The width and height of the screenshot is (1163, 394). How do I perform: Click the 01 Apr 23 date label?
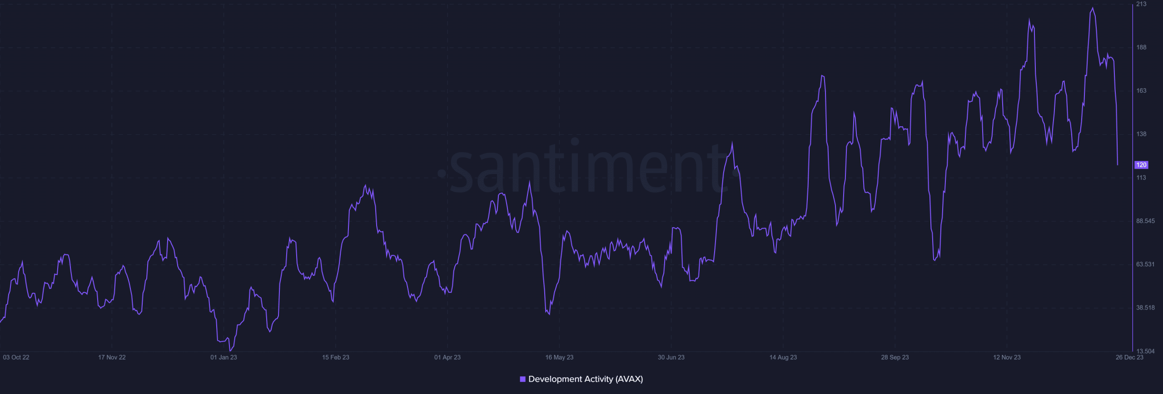[x=447, y=357]
